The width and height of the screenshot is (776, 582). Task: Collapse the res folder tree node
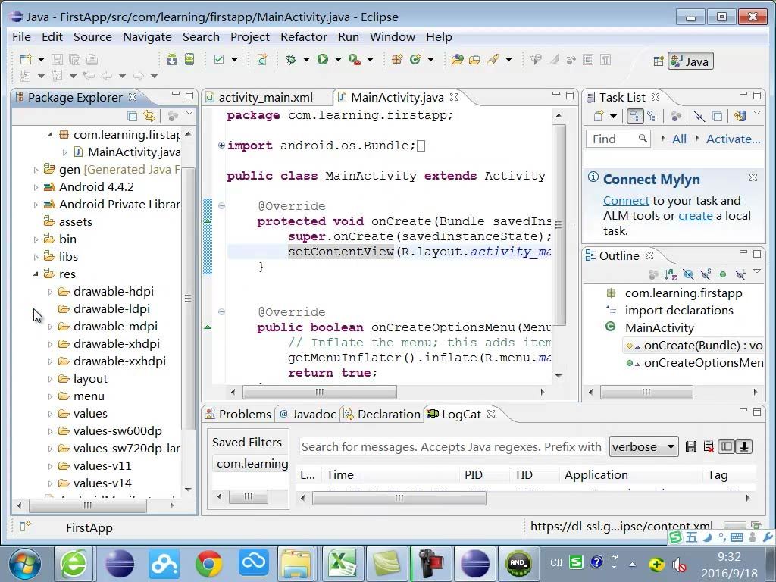tap(36, 274)
